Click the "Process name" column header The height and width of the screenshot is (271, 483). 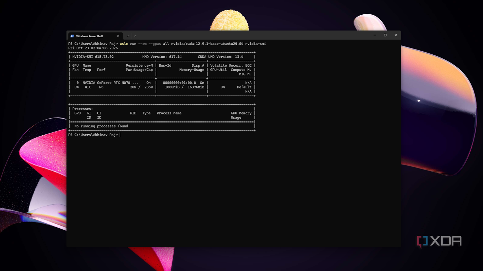click(169, 113)
